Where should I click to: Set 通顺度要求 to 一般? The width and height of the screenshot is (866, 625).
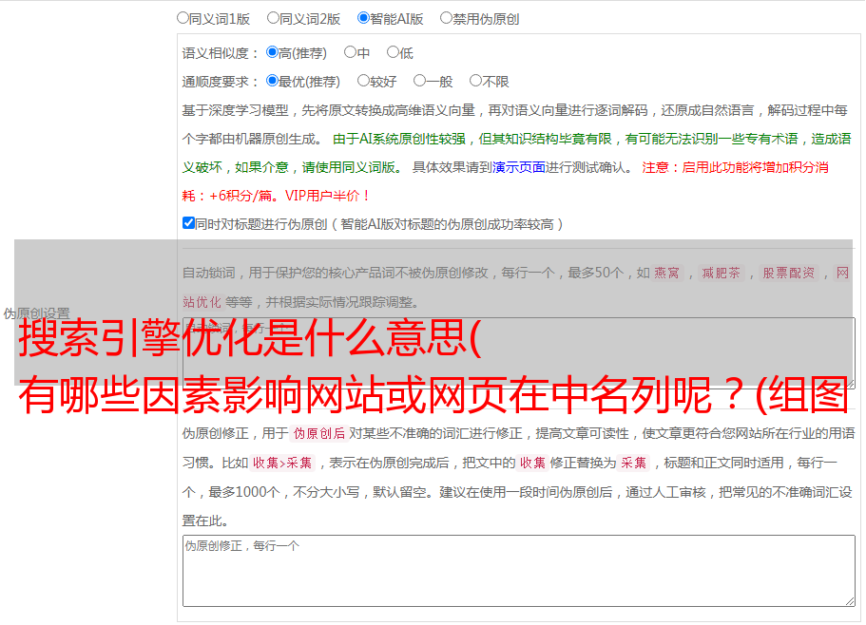(x=420, y=81)
